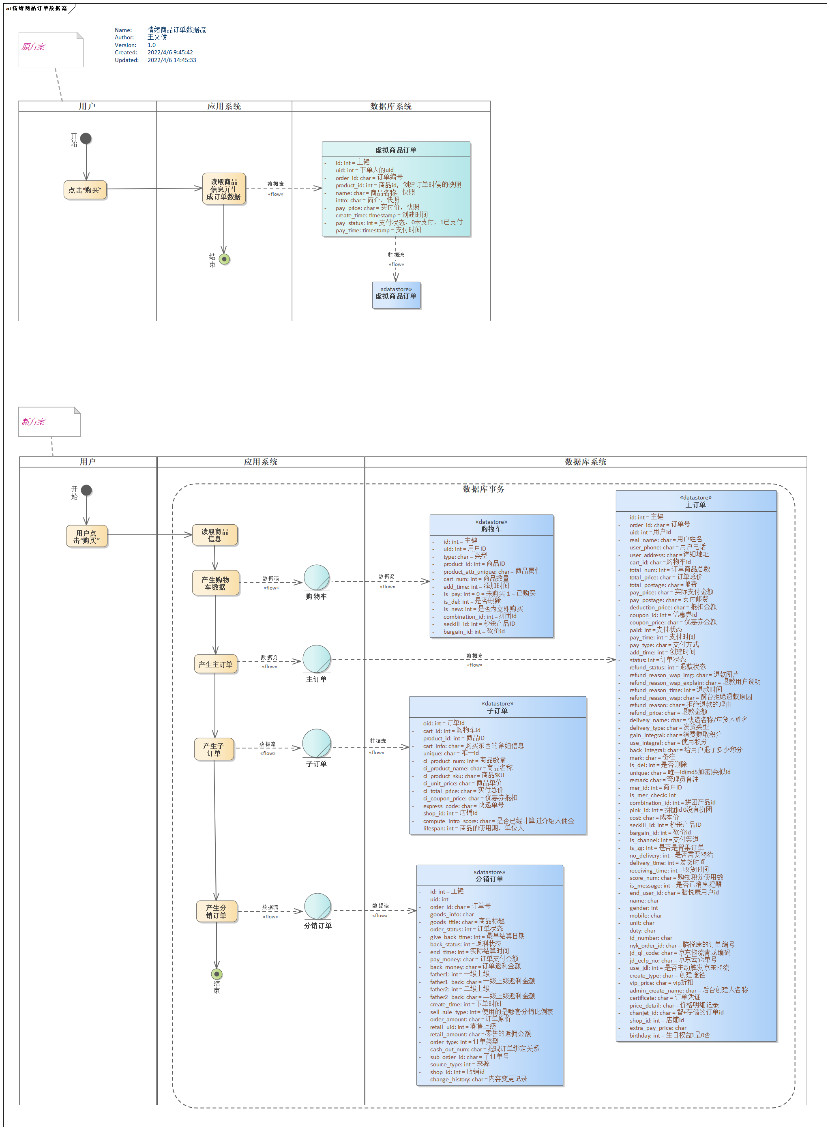Click the diagram name 情绪商品订单数据流 text
The image size is (830, 1130).
pos(177,30)
